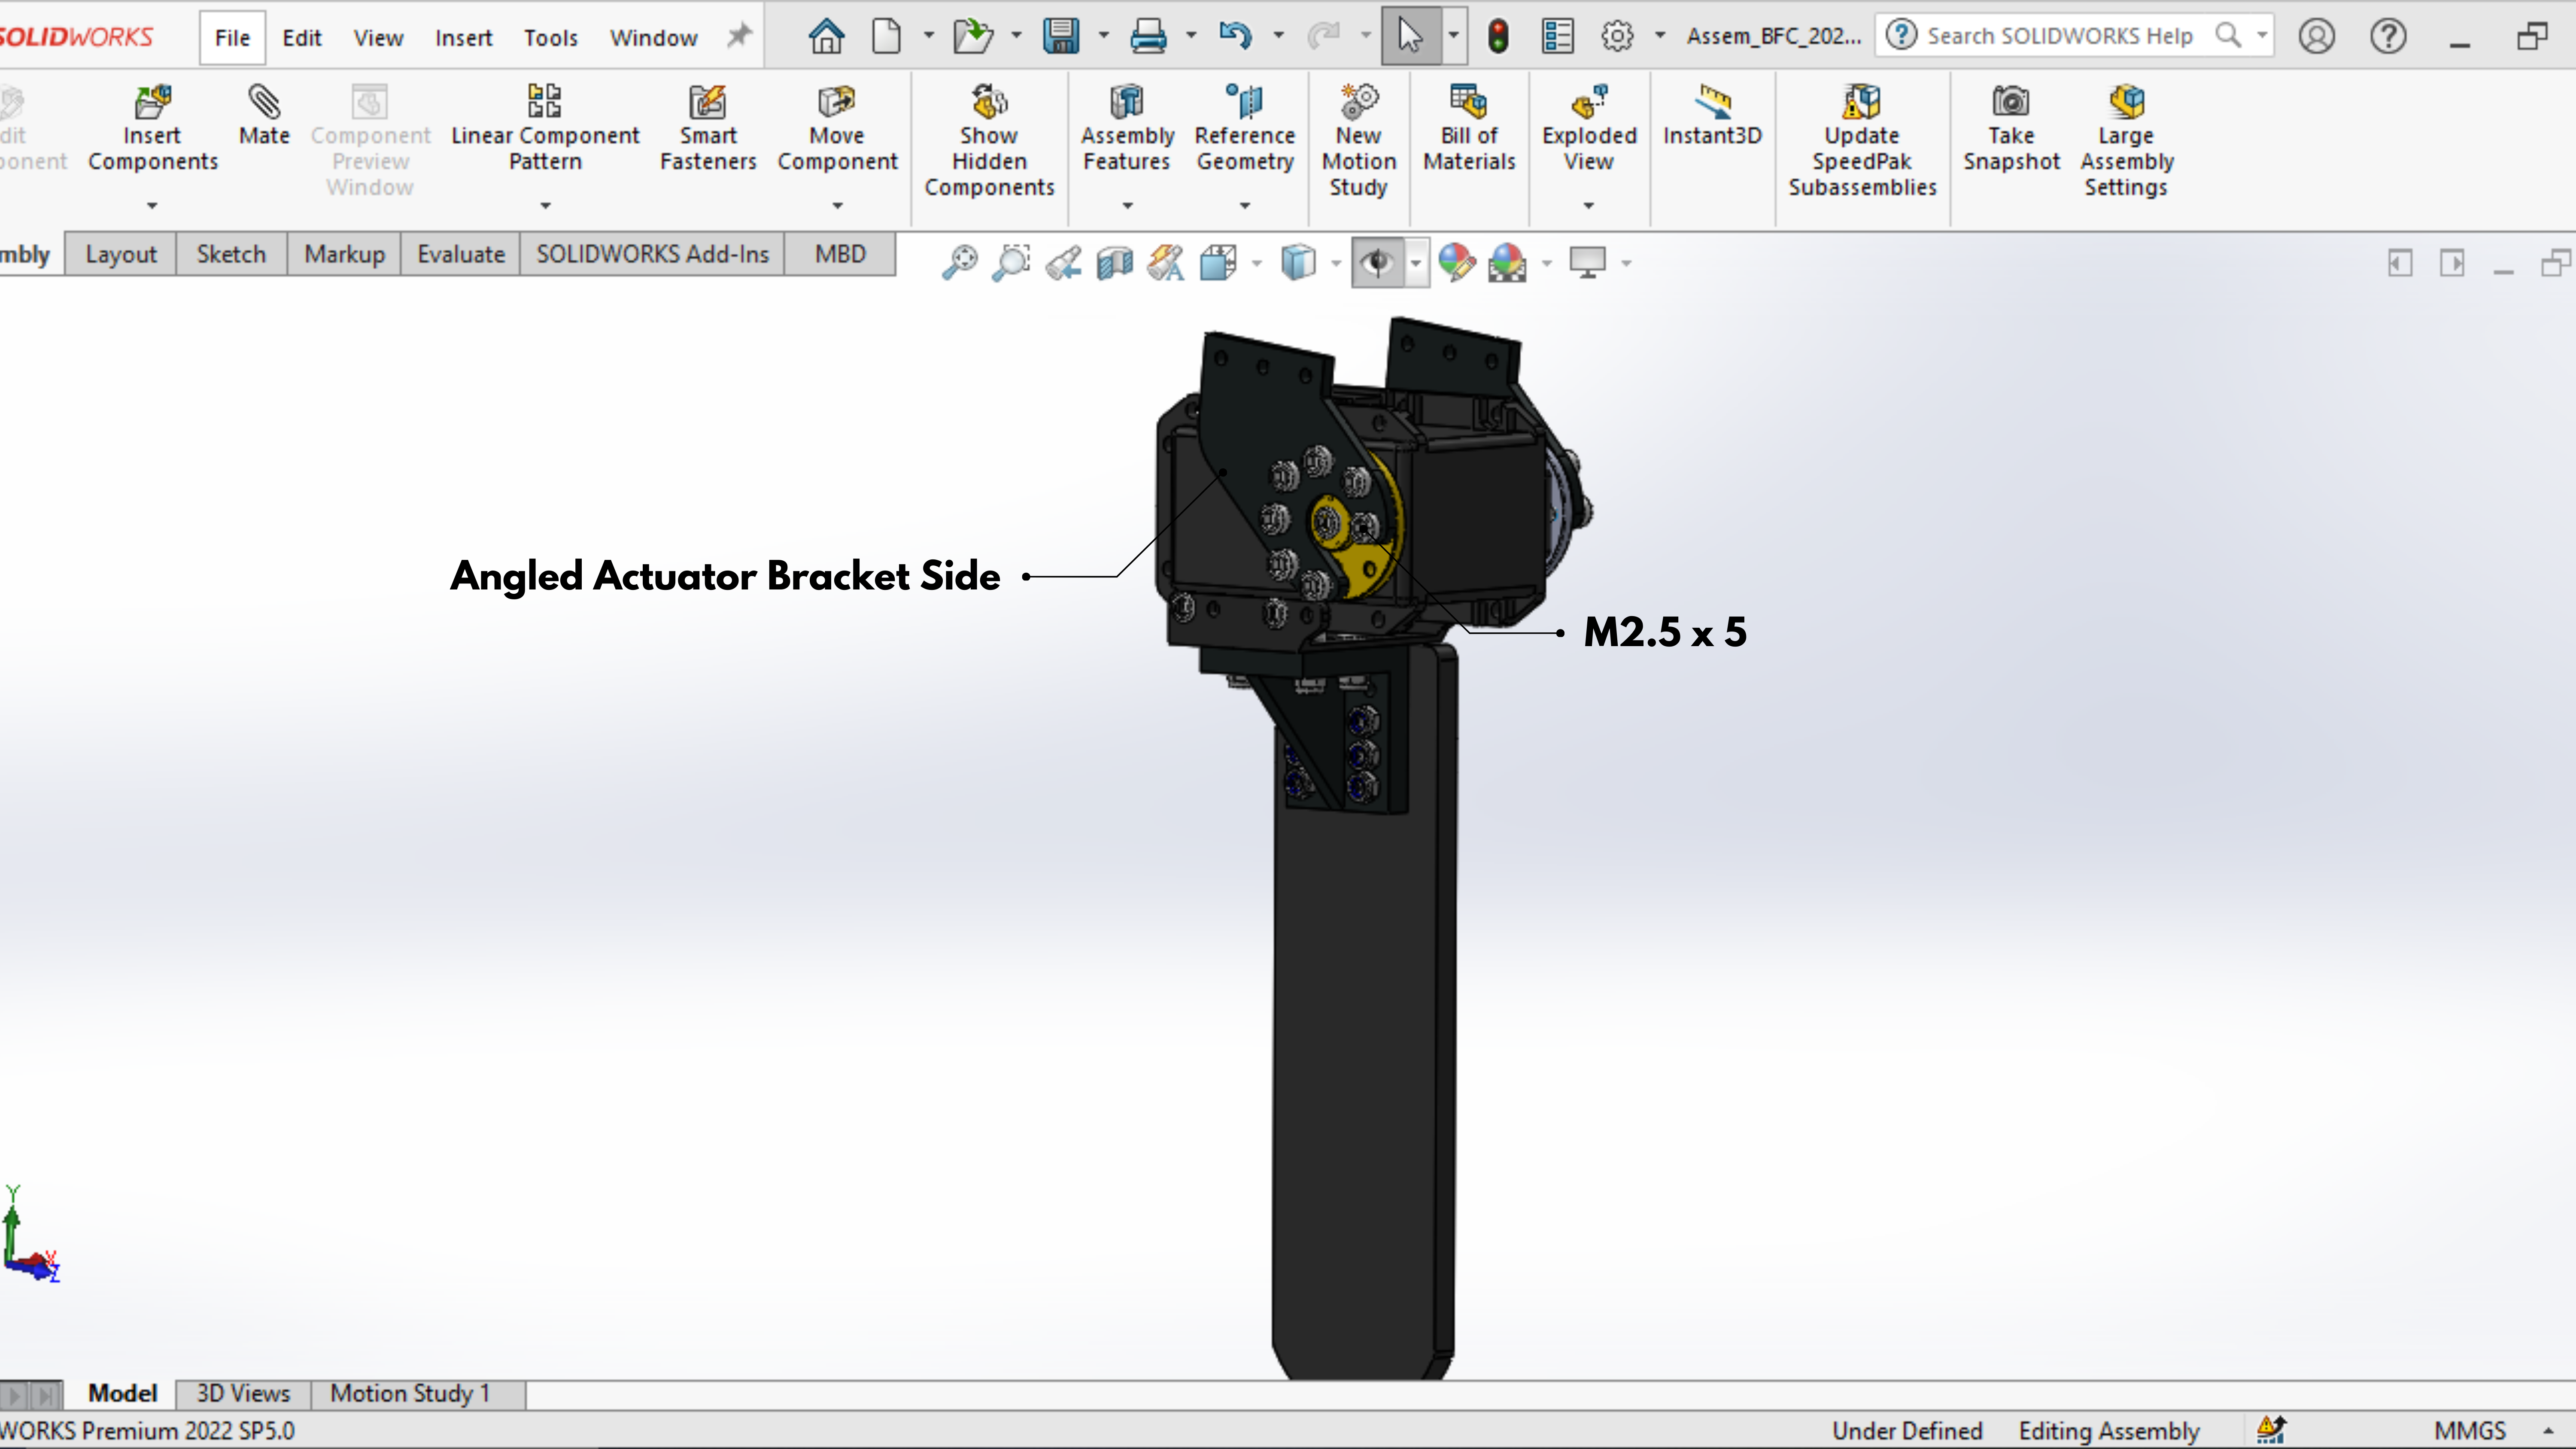Create a New Motion Study
Image resolution: width=2576 pixels, height=1449 pixels.
click(1358, 140)
